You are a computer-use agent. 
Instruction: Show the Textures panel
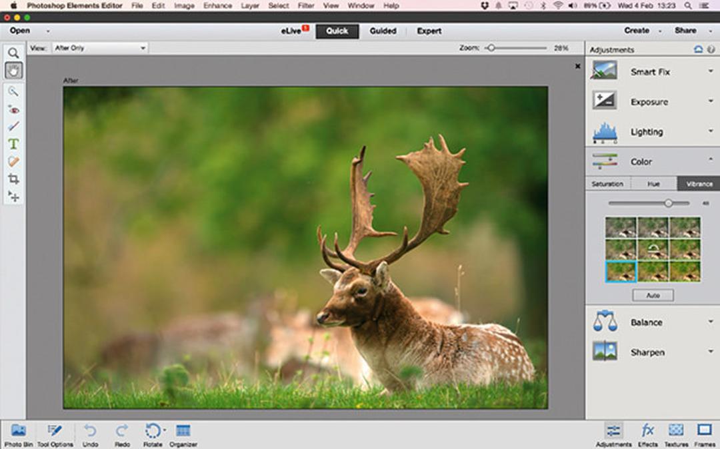tap(676, 435)
